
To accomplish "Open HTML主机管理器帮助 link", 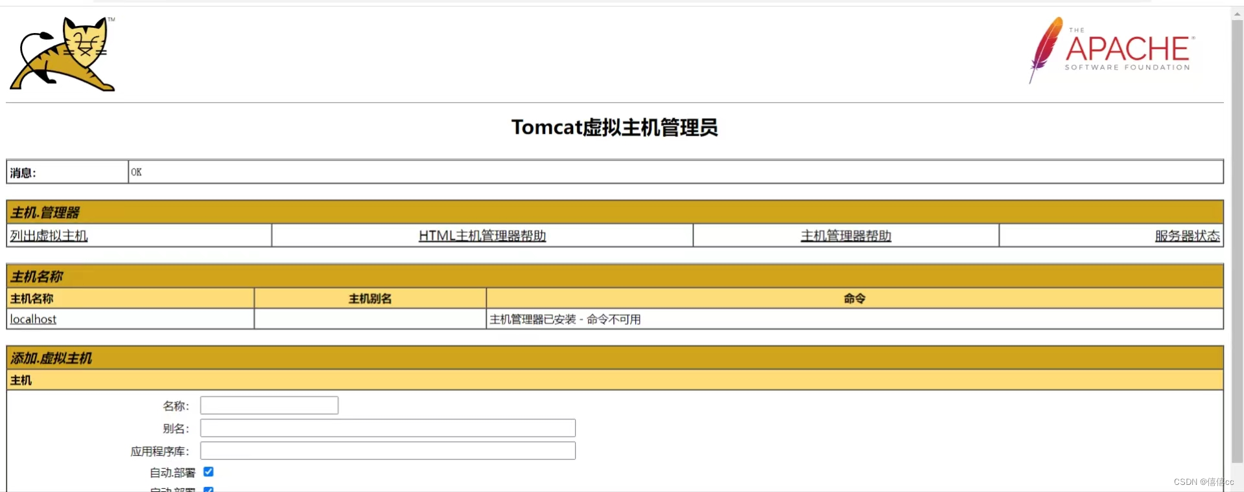I will [x=482, y=236].
